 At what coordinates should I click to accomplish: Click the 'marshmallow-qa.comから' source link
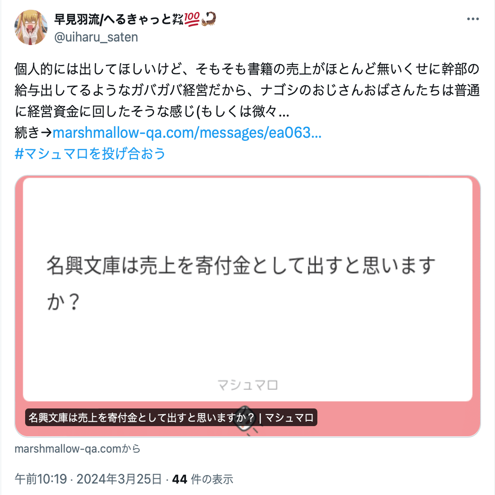tap(78, 449)
